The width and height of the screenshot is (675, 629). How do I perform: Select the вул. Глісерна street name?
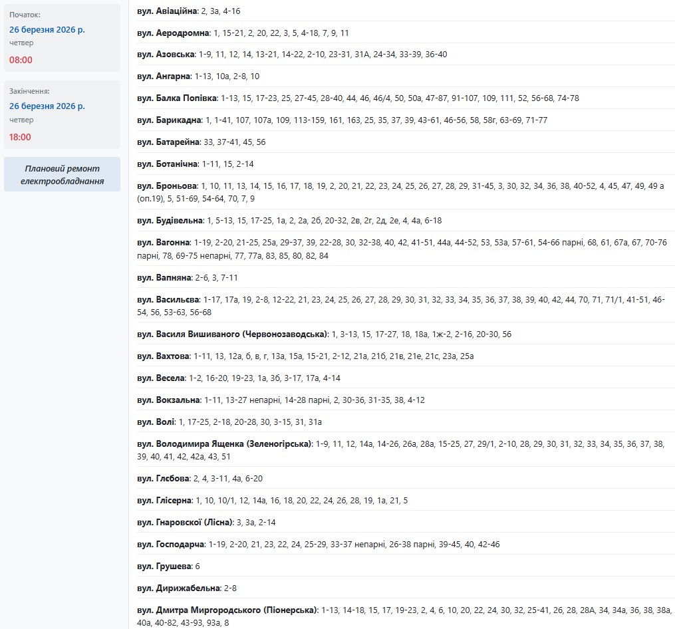pyautogui.click(x=164, y=501)
